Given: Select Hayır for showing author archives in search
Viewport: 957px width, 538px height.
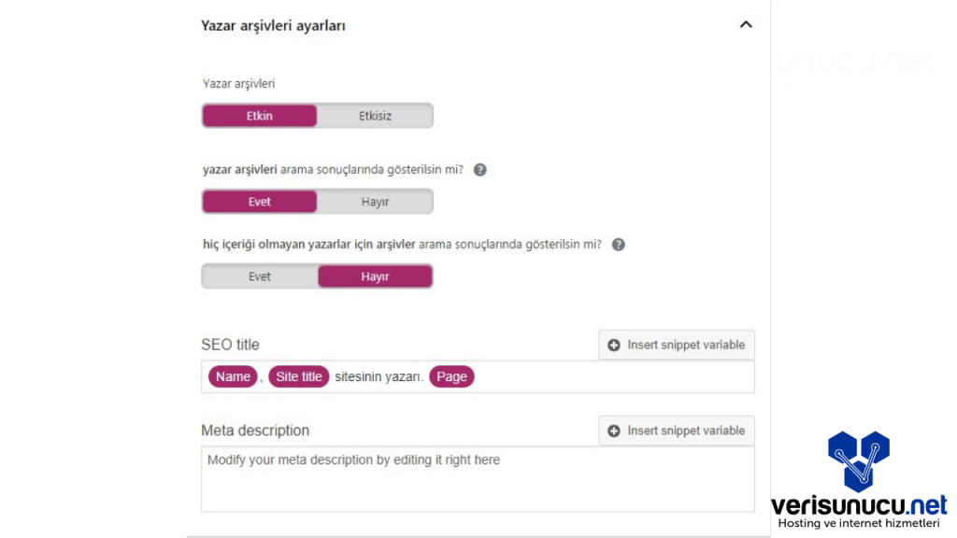Looking at the screenshot, I should pos(375,202).
